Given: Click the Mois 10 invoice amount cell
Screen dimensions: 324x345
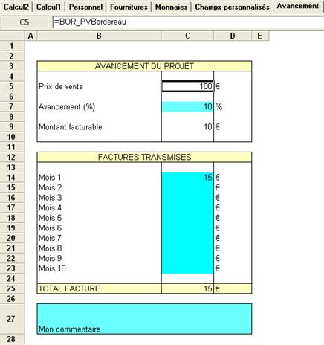Looking at the screenshot, I should (x=187, y=268).
